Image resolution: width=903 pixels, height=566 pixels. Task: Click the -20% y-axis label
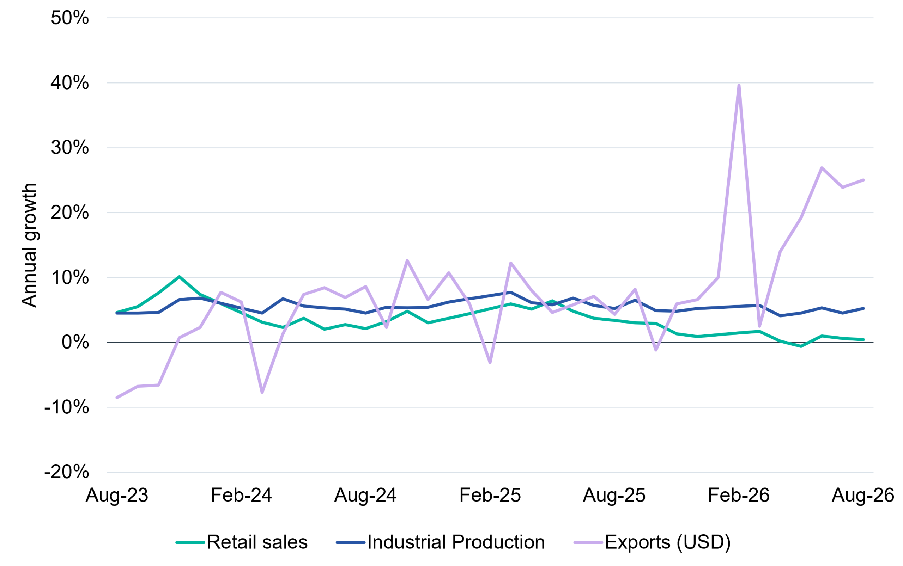coord(67,472)
